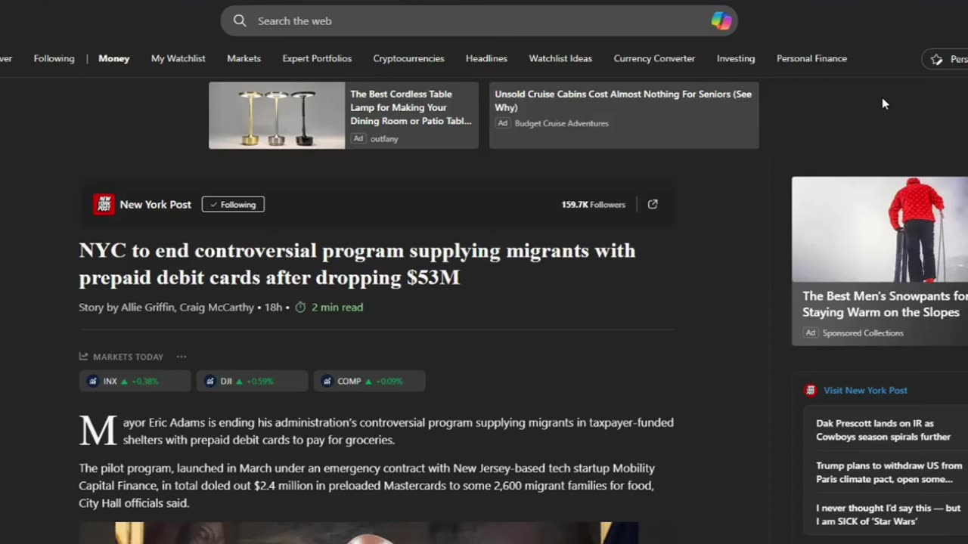Go to Expert Portfolios tab
This screenshot has width=968, height=544.
317,59
